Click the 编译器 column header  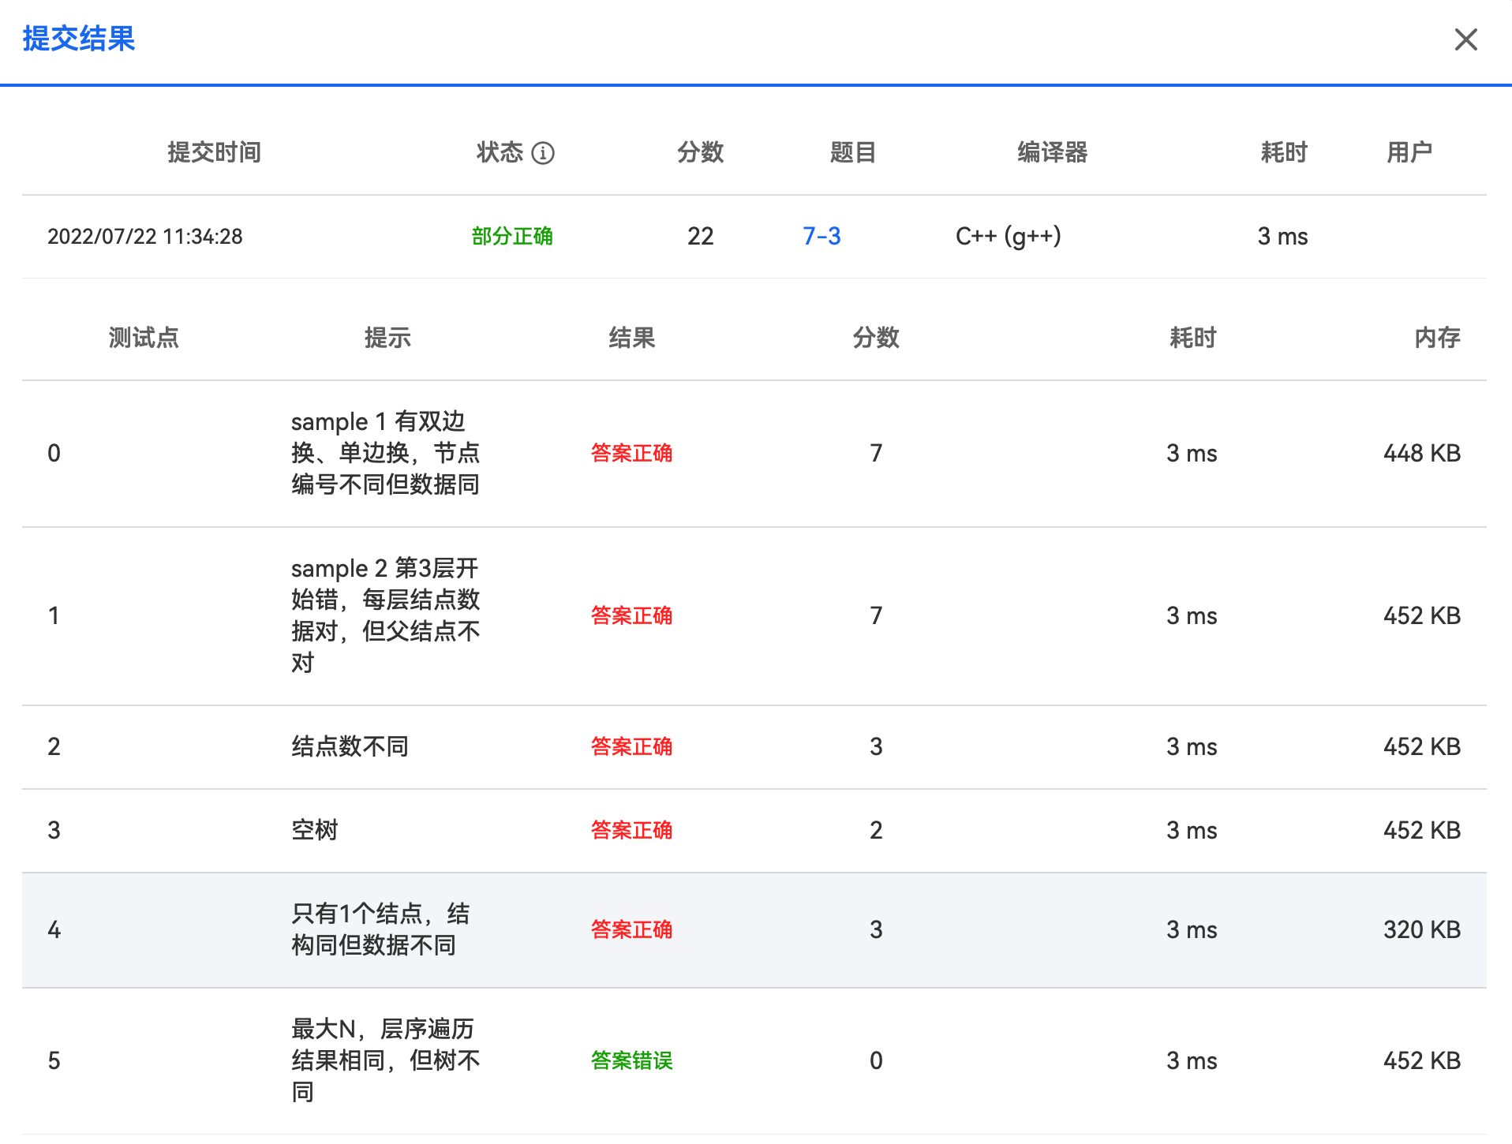tap(1052, 152)
